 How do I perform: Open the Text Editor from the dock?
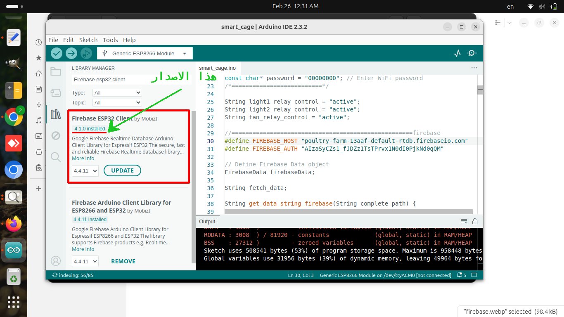13,38
